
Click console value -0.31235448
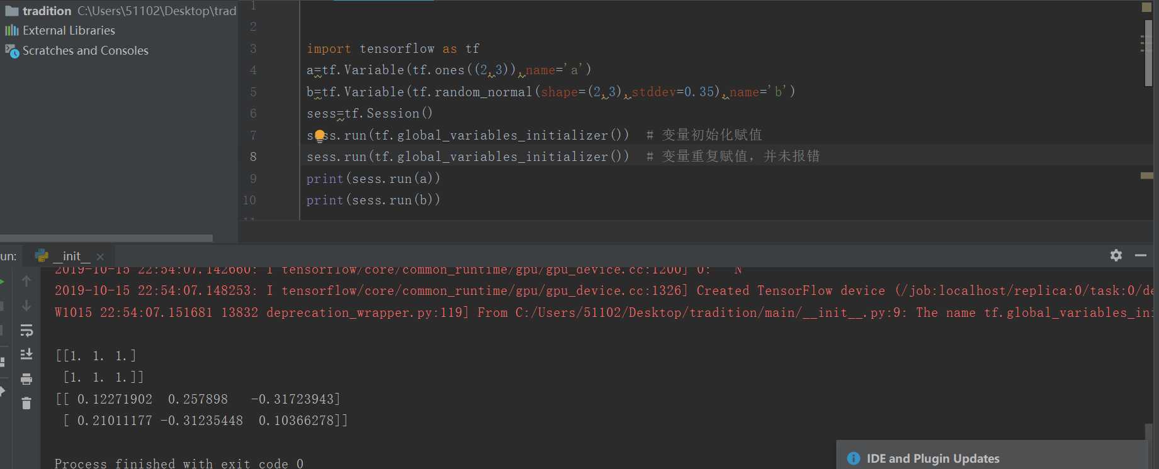201,421
